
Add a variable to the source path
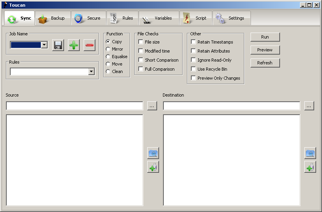point(153,167)
